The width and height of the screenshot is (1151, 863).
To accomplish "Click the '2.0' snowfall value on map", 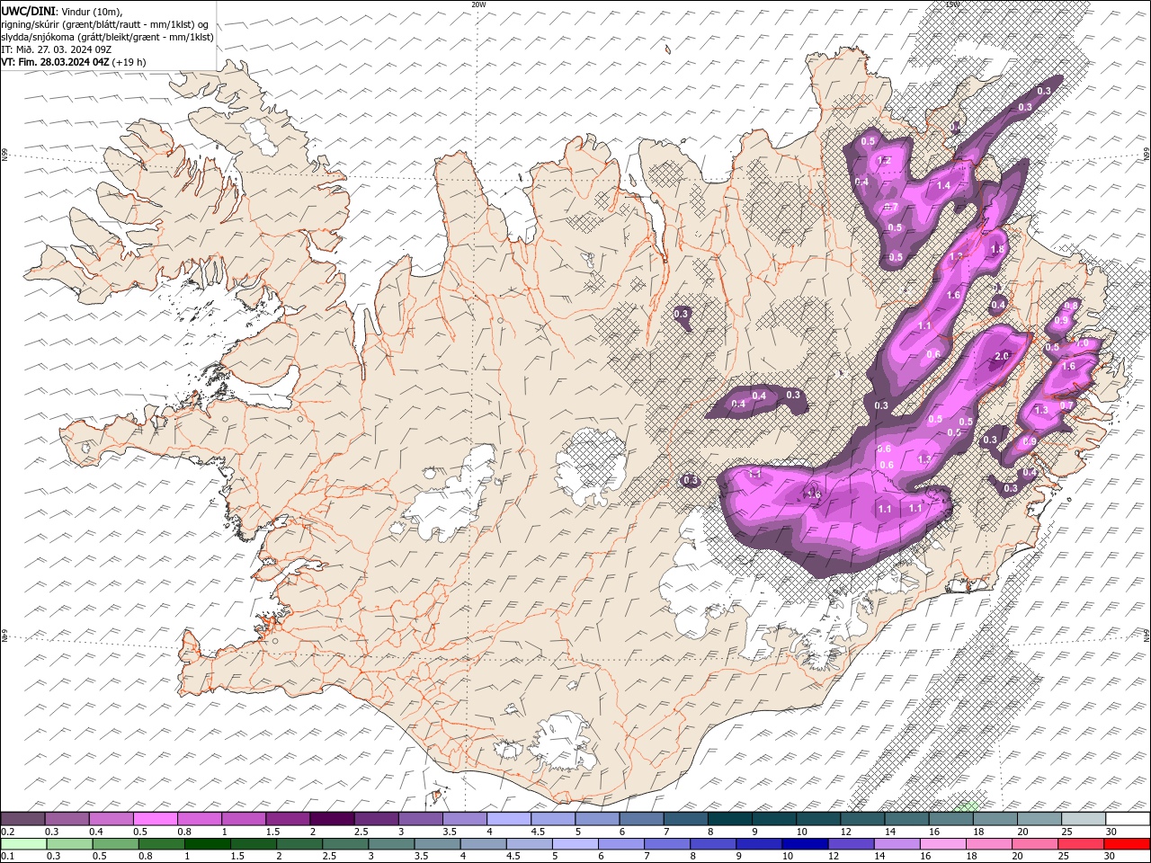I will coord(1002,357).
